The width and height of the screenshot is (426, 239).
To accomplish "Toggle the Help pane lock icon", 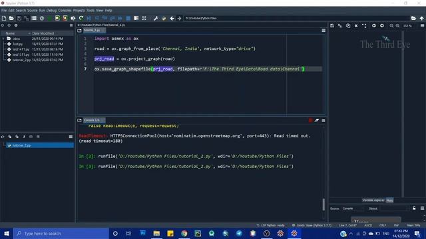I will click(414, 208).
